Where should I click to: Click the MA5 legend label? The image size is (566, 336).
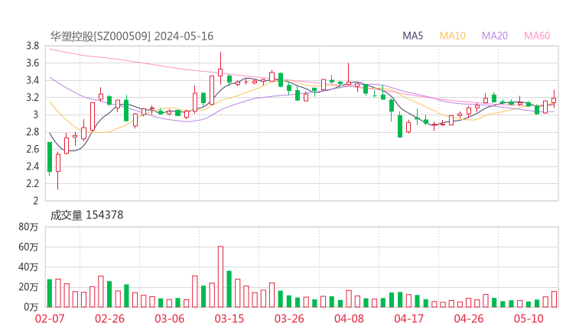412,36
